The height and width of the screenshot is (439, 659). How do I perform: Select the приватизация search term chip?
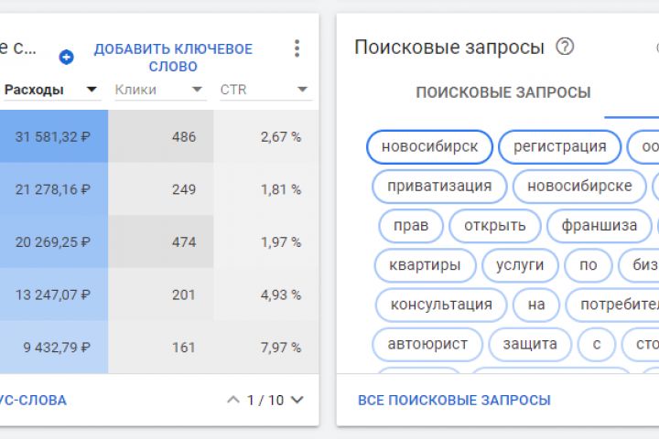(x=439, y=187)
